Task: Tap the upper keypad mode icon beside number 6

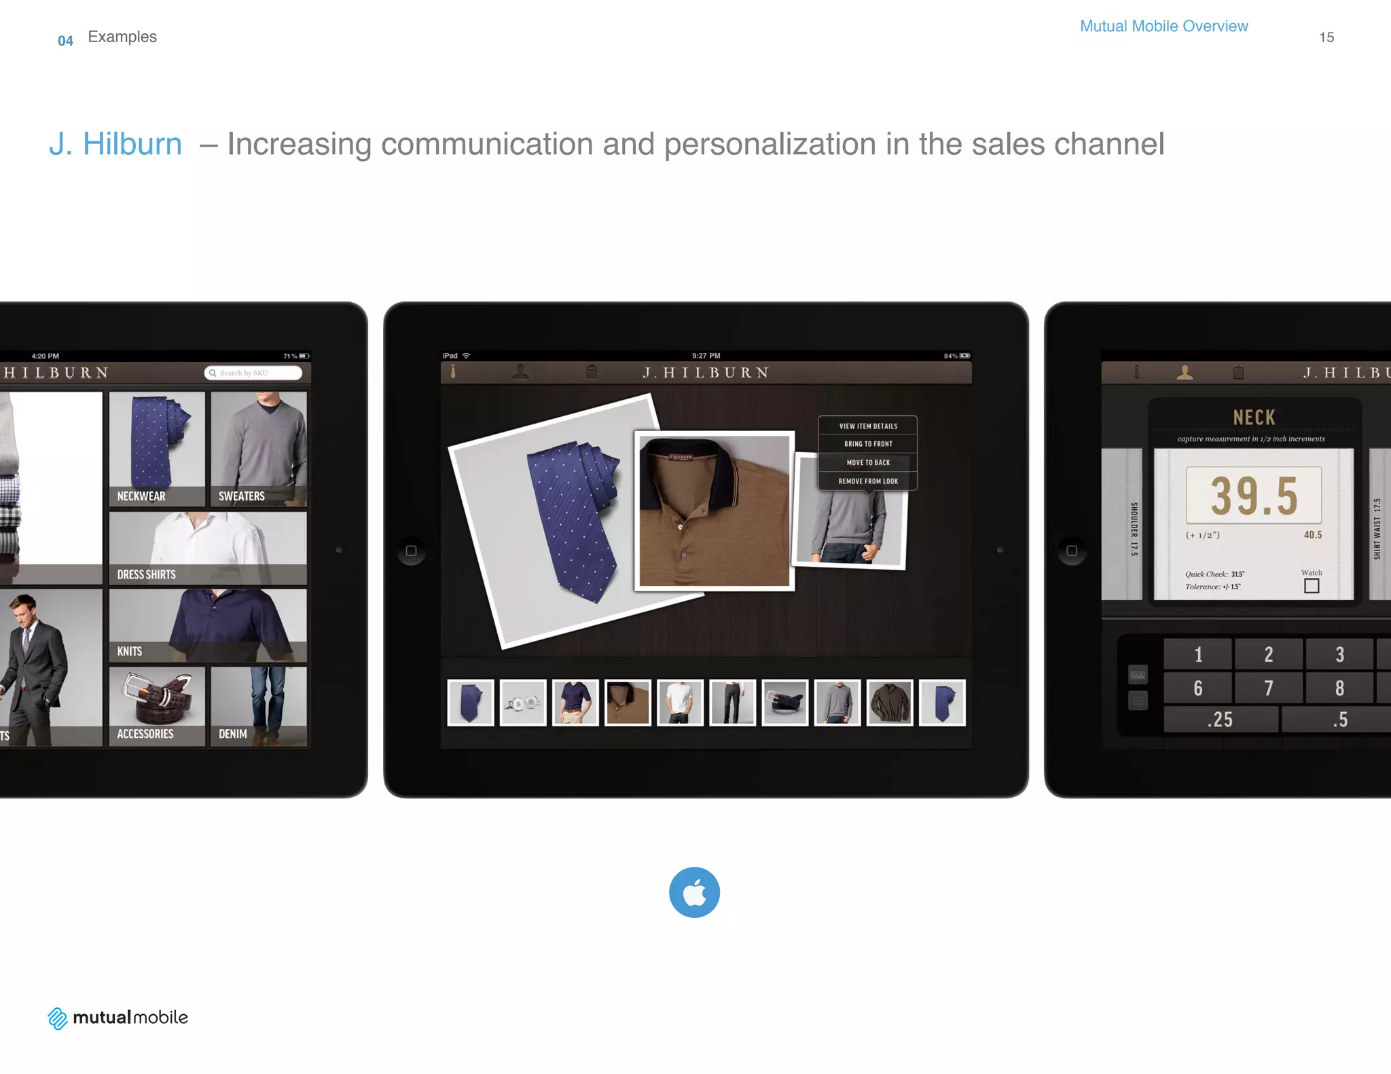Action: click(1138, 674)
